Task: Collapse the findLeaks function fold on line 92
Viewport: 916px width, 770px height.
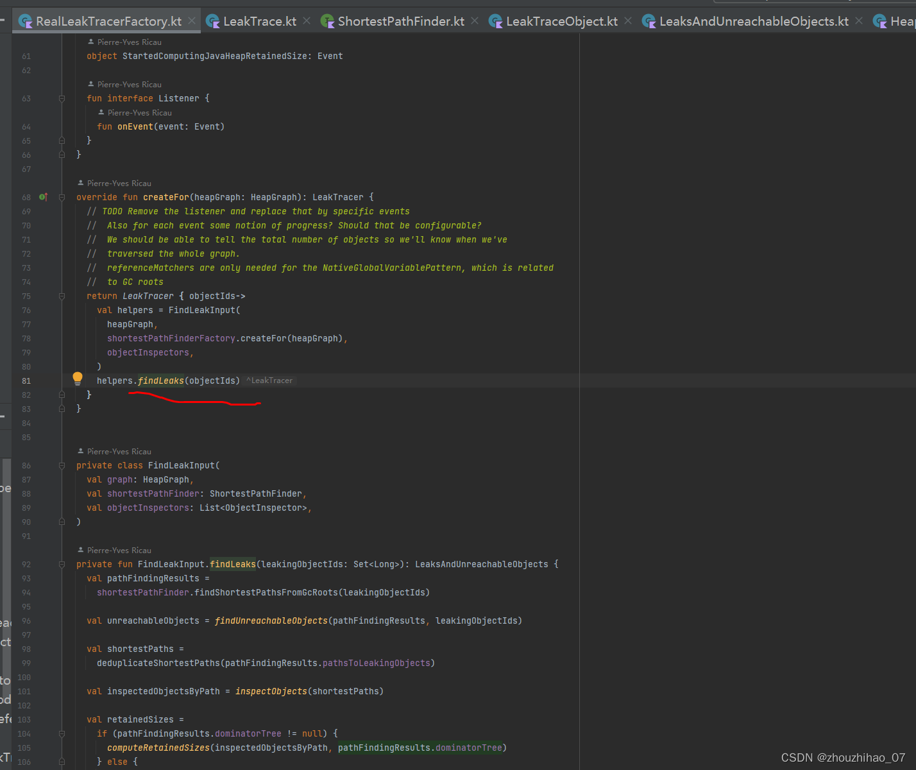Action: [62, 564]
